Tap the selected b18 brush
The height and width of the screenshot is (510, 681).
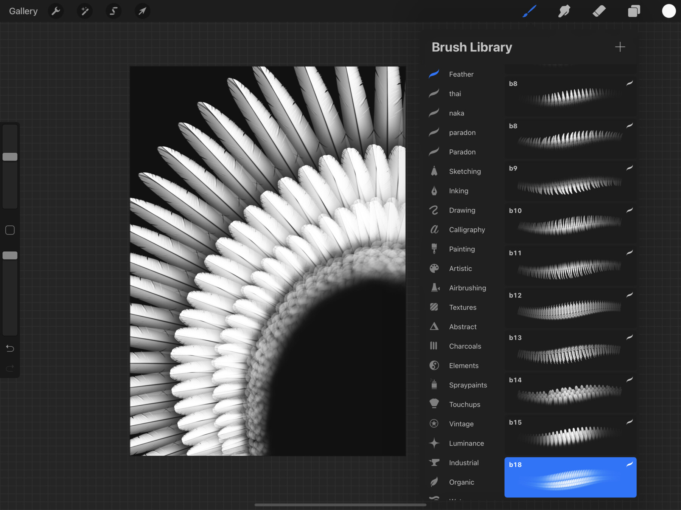click(570, 477)
